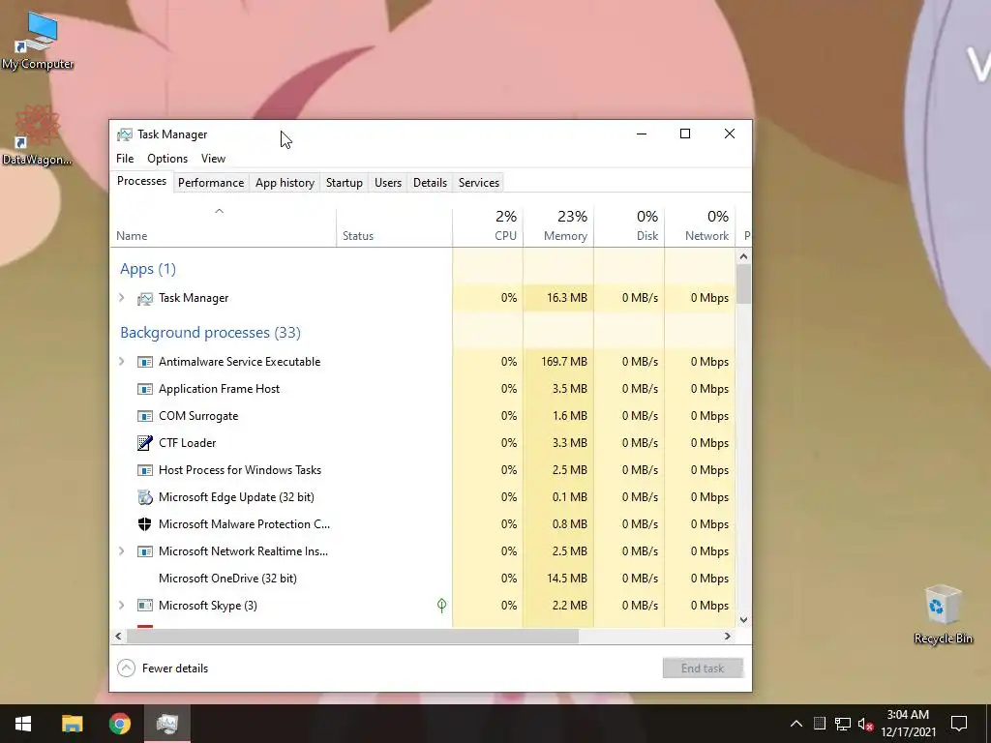Open the Options menu
Viewport: 991px width, 743px height.
167,159
